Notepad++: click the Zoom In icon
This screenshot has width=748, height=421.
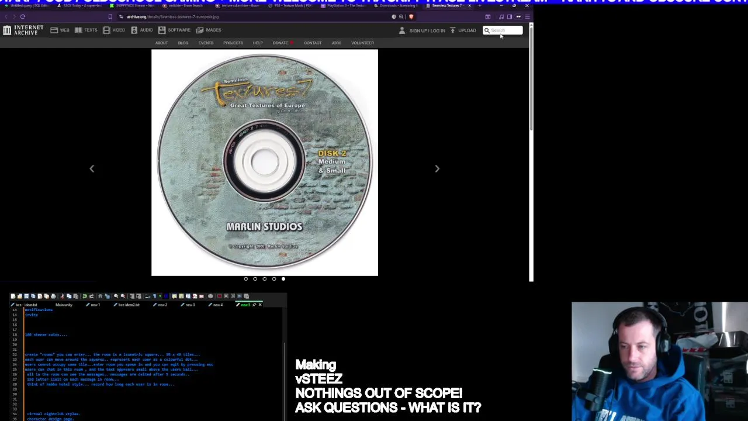tap(116, 296)
